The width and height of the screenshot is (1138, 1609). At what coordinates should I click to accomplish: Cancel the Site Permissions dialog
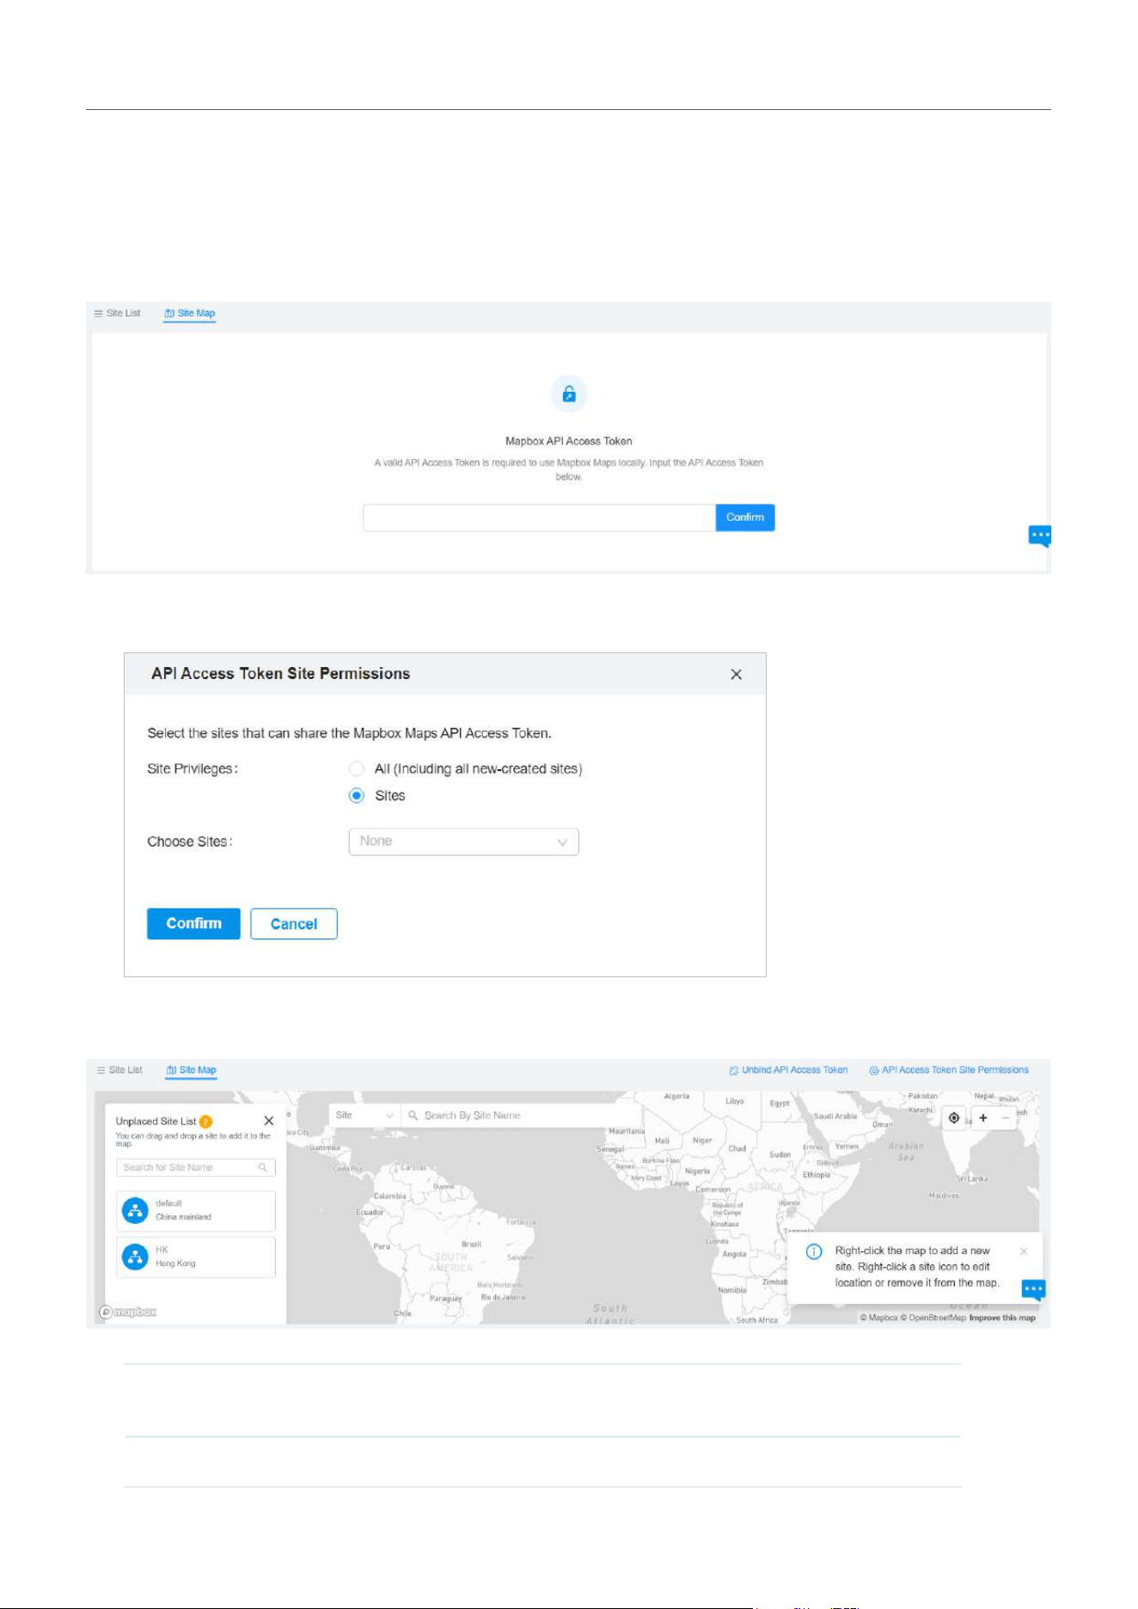pos(294,924)
